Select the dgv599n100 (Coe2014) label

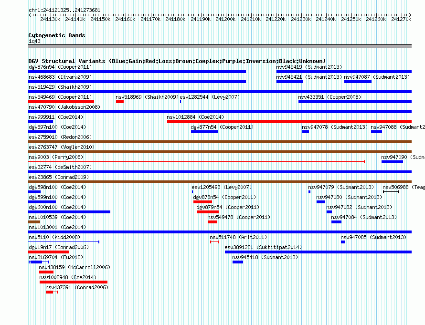tap(57, 197)
